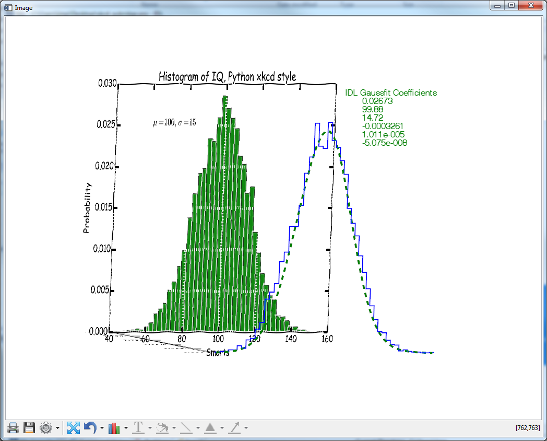Viewport: 547px width, 441px height.
Task: Click the 'Probability' y-axis label
Action: tap(87, 207)
